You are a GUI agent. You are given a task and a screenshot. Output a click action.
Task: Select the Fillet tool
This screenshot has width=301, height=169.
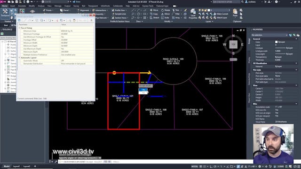click(x=176, y=14)
